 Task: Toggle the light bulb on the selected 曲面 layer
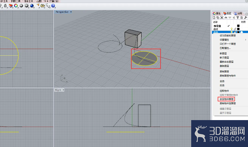[232, 32]
